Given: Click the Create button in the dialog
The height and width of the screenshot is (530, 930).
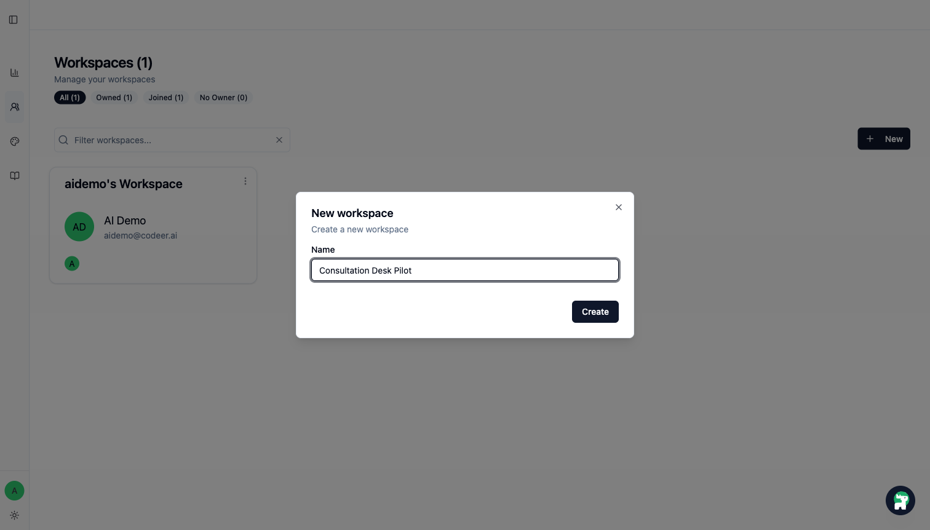Looking at the screenshot, I should coord(595,312).
